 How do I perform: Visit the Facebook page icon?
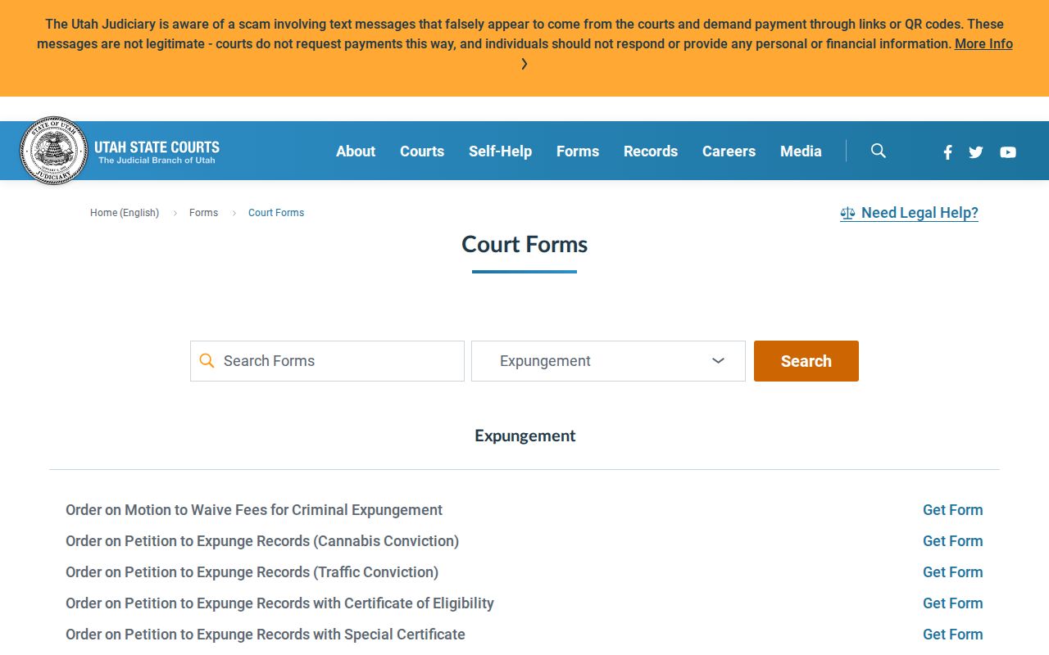(x=947, y=151)
